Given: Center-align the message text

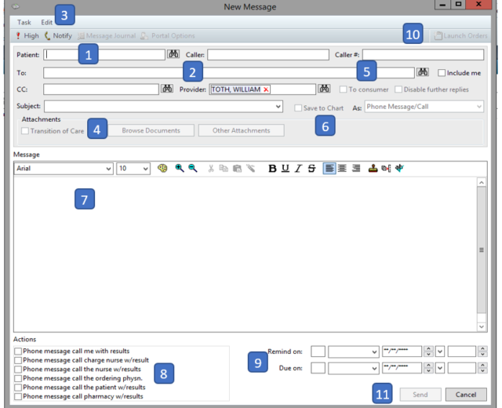Looking at the screenshot, I should point(343,169).
